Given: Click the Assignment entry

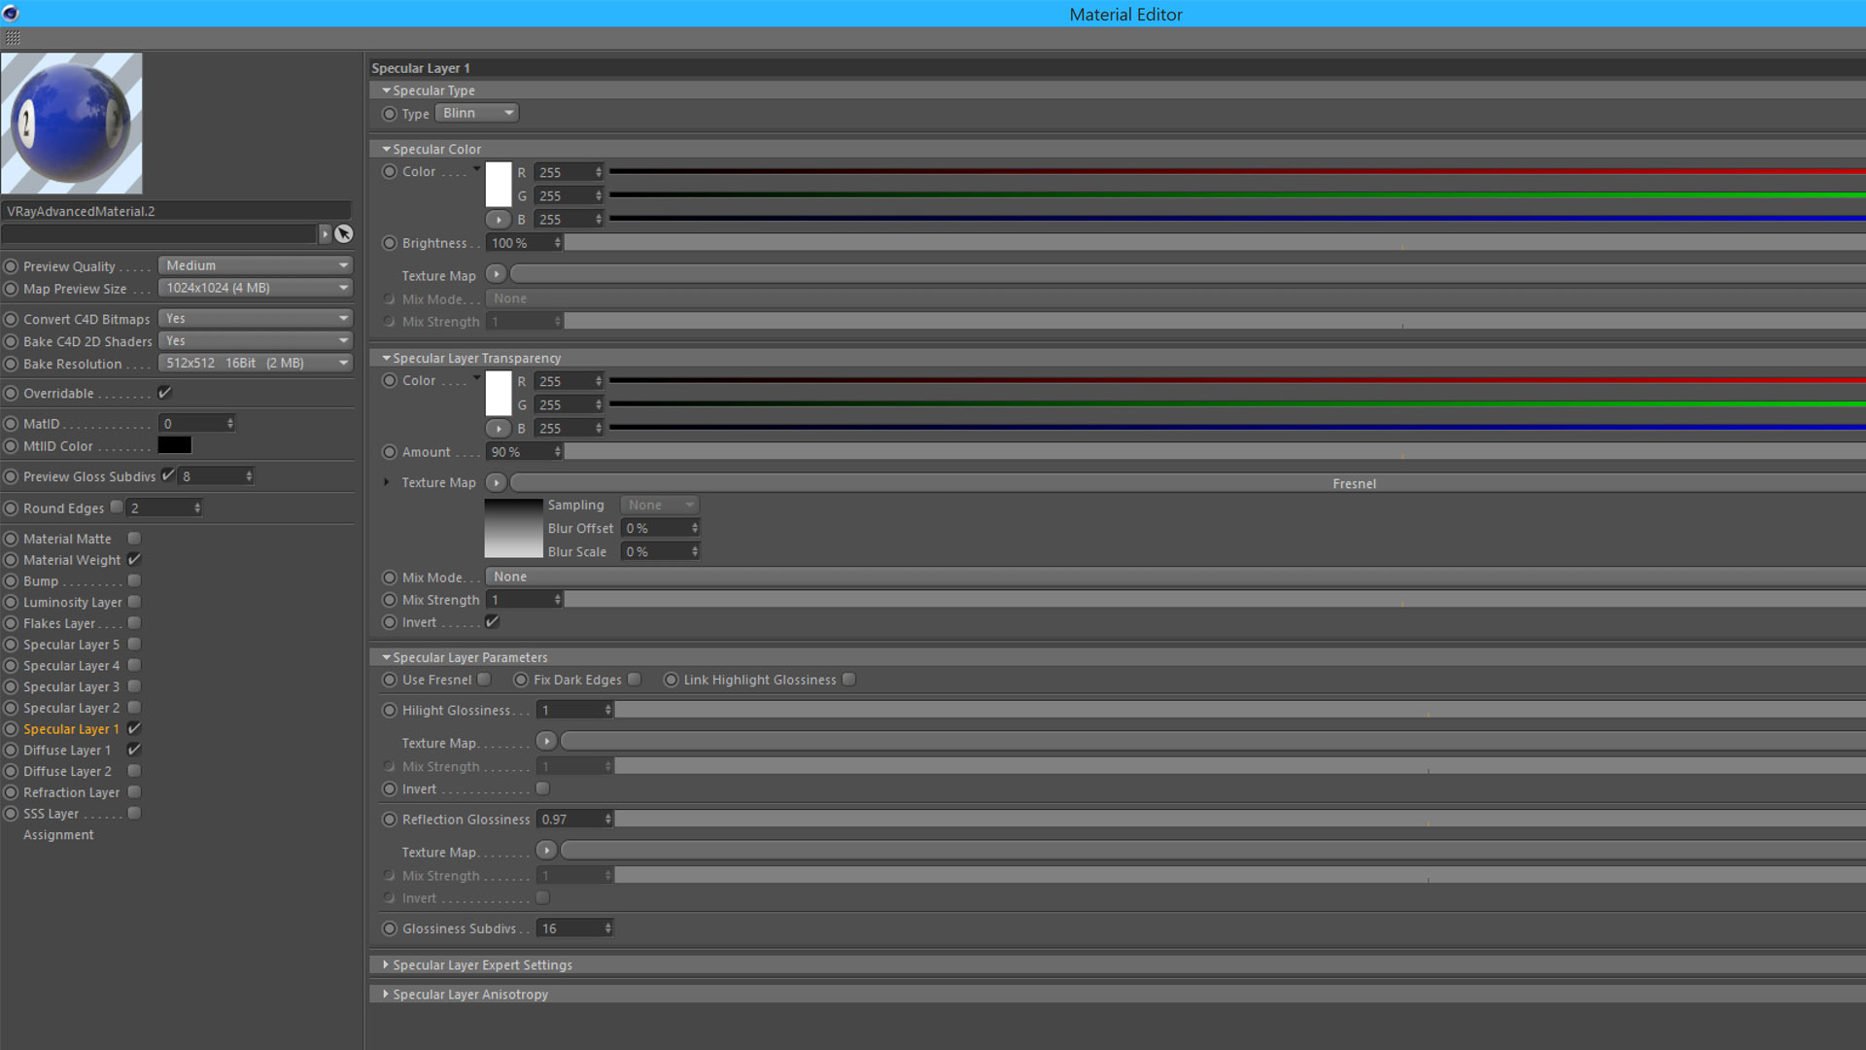Looking at the screenshot, I should pos(58,835).
